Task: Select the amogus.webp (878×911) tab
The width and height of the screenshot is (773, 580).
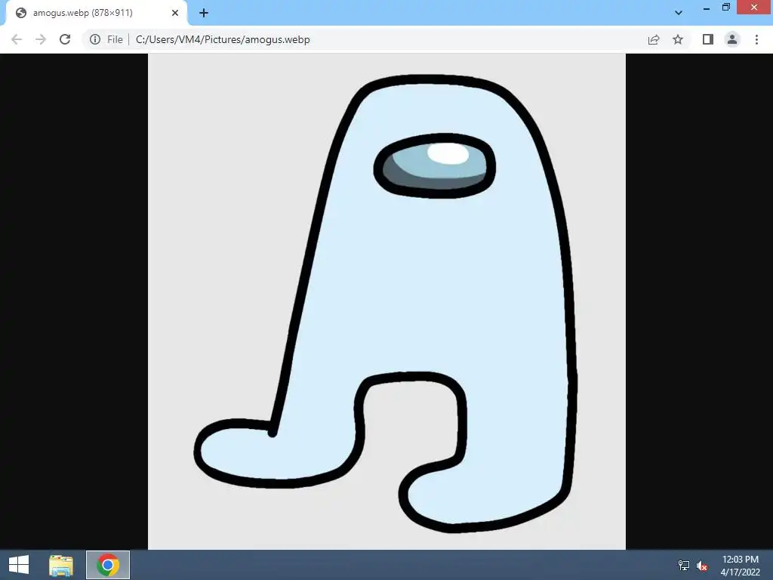Action: (96, 13)
